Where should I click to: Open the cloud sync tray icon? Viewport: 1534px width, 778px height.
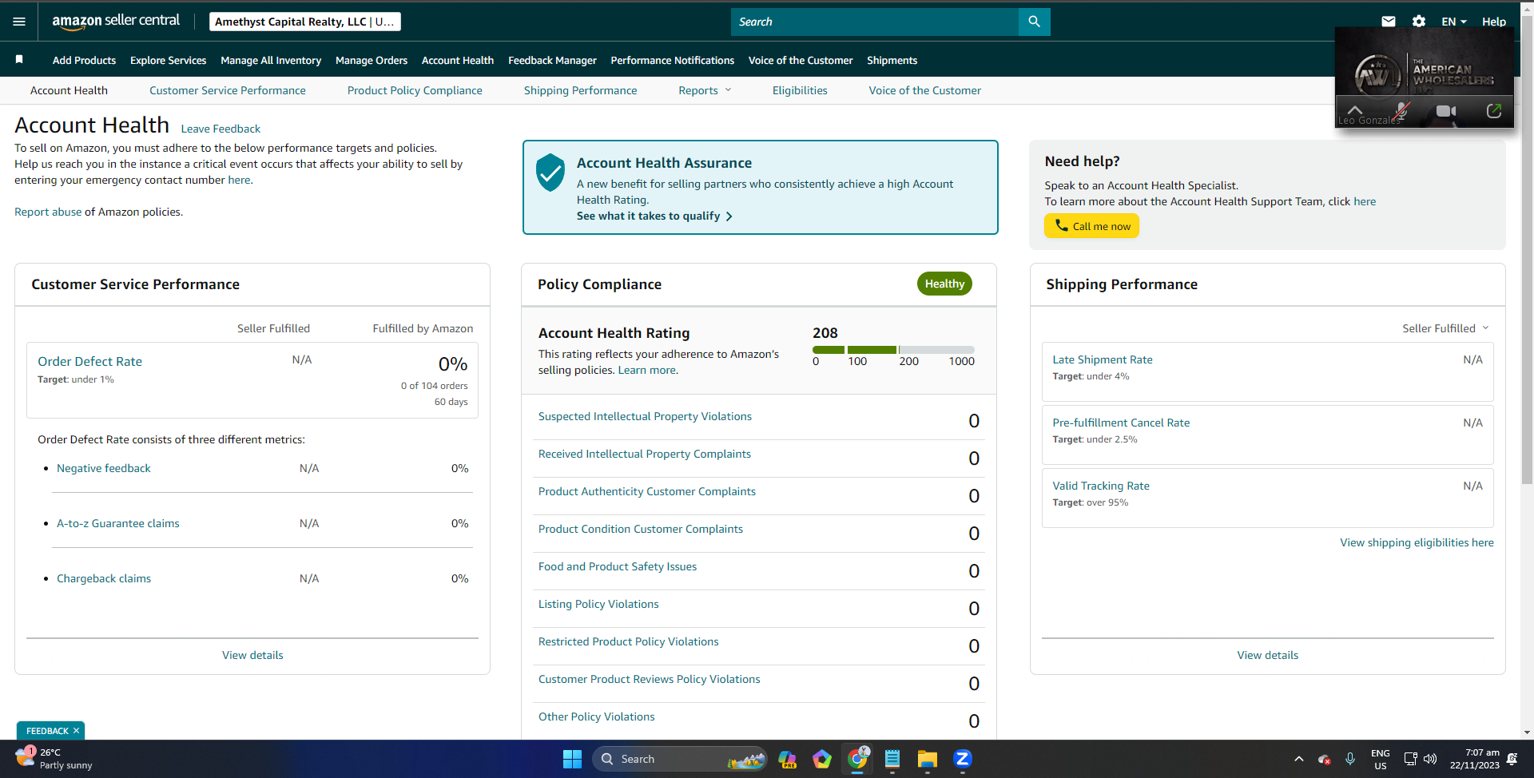point(1325,759)
